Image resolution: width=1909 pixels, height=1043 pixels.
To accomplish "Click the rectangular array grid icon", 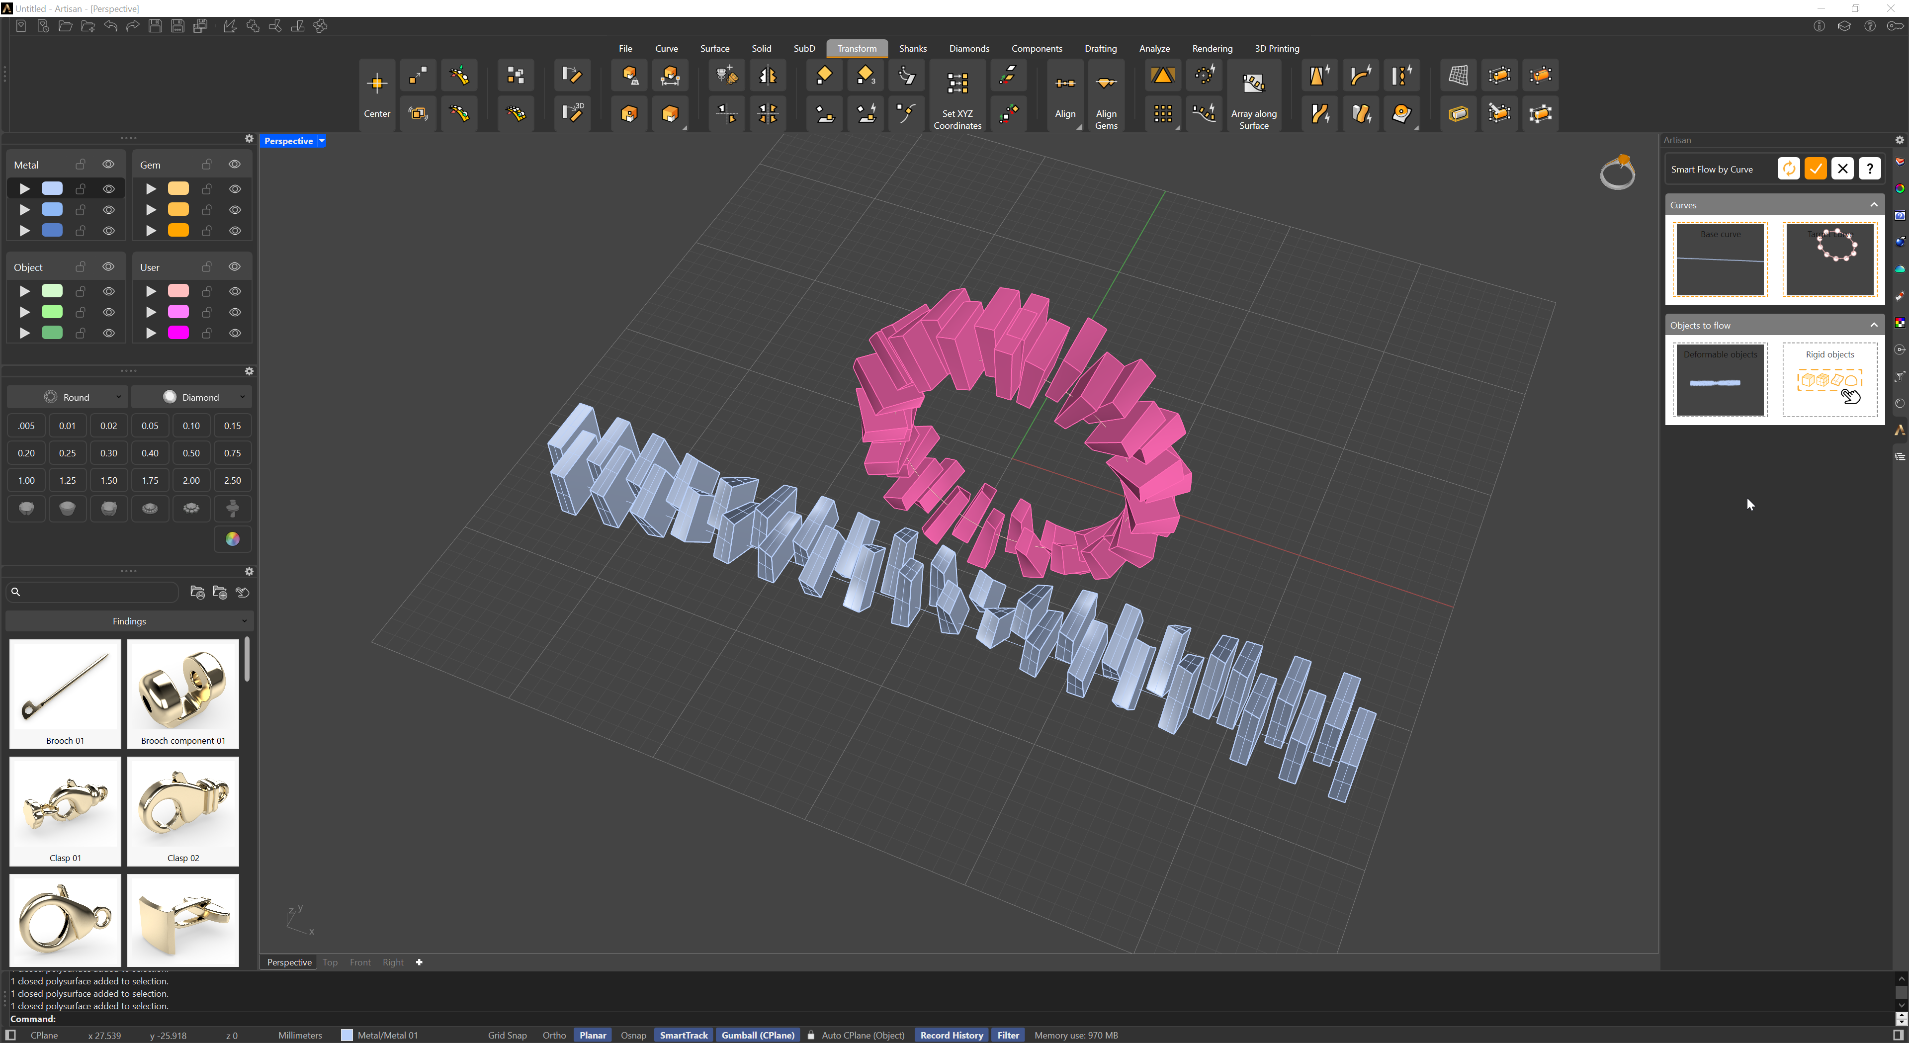I will (x=1163, y=113).
